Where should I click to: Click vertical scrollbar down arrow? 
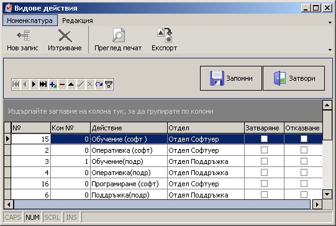pos(327,194)
